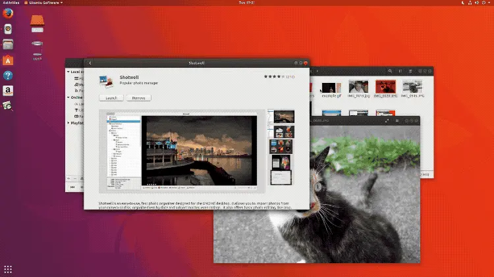Select IMG_0020.JPG in Files window
This screenshot has width=494, height=277.
[385, 89]
